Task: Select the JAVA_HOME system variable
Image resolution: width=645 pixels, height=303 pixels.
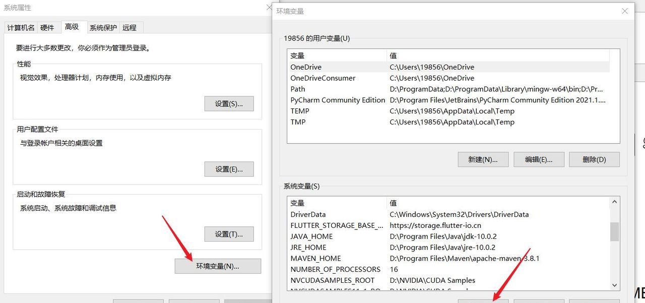Action: point(311,236)
